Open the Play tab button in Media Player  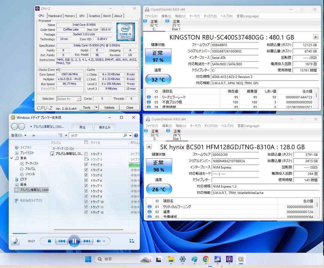pos(82,127)
